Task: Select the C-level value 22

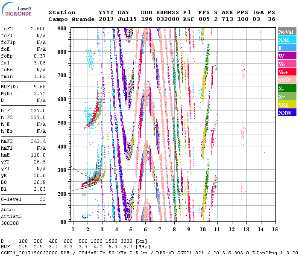Action: (x=43, y=199)
